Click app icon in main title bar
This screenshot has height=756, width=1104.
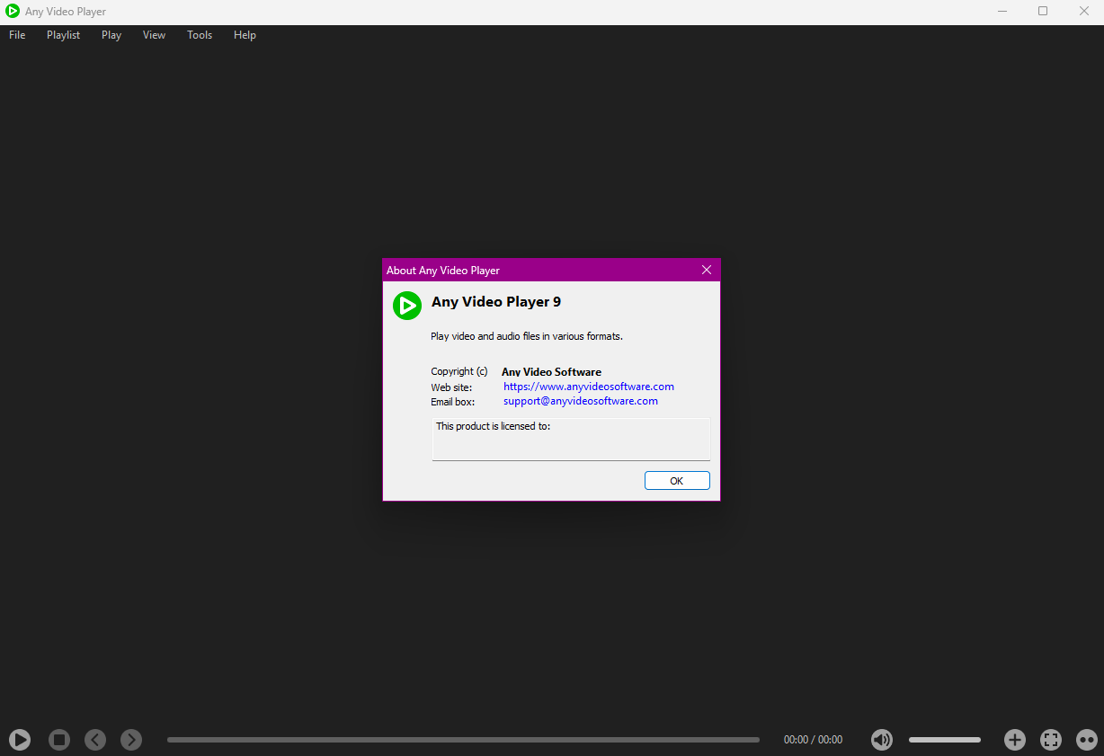(13, 12)
